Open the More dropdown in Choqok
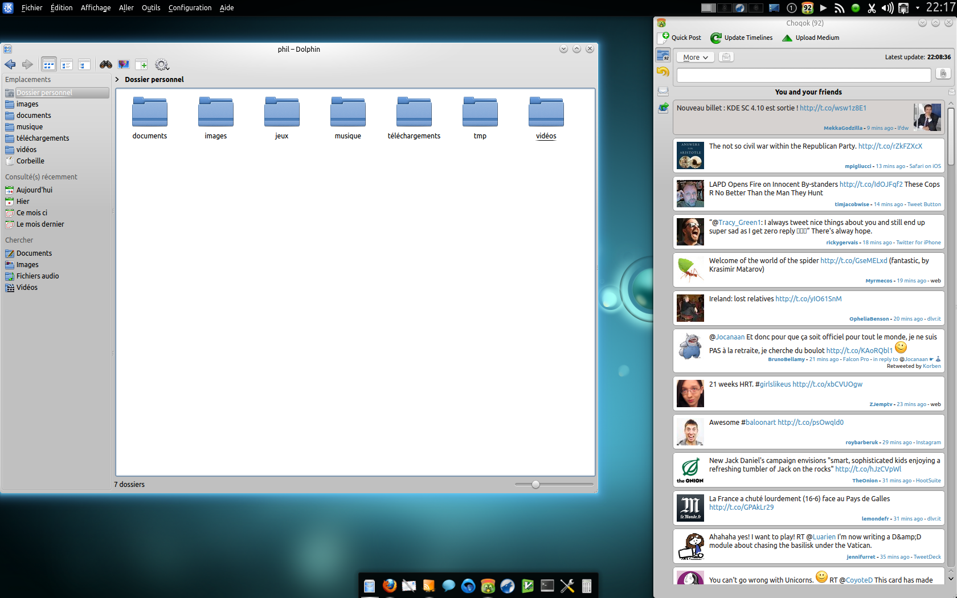The image size is (957, 598). pyautogui.click(x=696, y=57)
